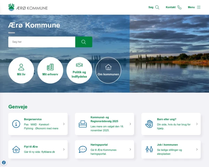The height and width of the screenshot is (167, 209).
Task: Open Mit erhverv building icon
Action: (50, 67)
